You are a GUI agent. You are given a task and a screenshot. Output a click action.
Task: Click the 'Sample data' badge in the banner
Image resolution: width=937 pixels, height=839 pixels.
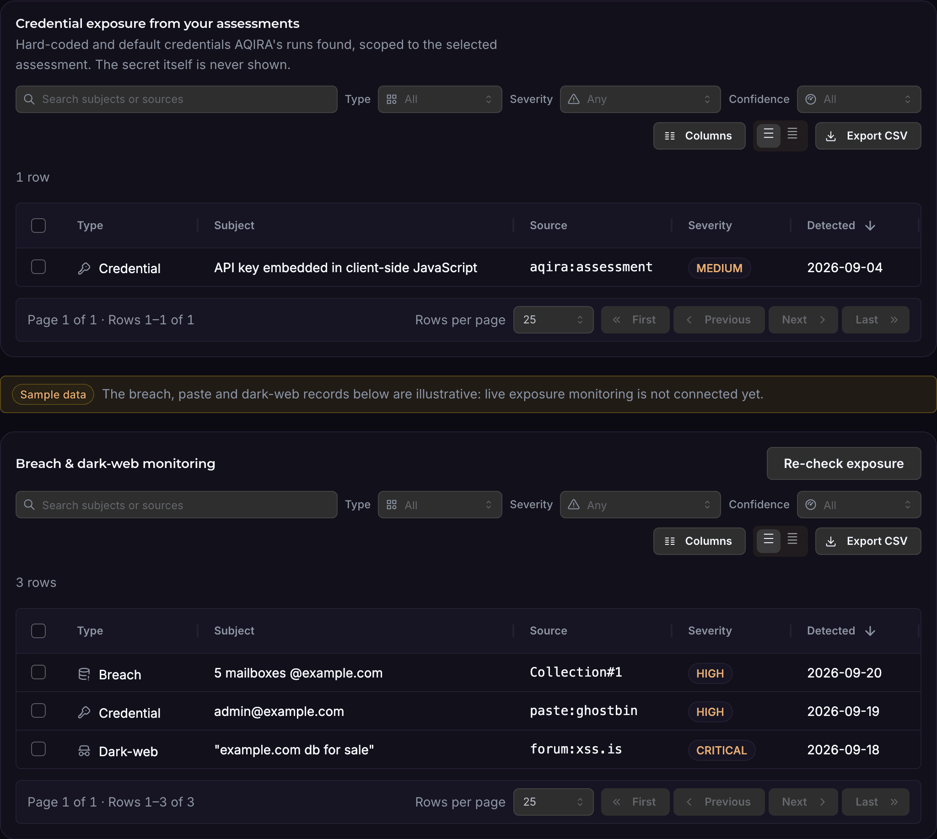point(53,395)
